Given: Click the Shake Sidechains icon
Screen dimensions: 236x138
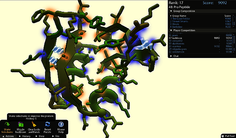Looking at the screenshot, I should tap(7, 124).
